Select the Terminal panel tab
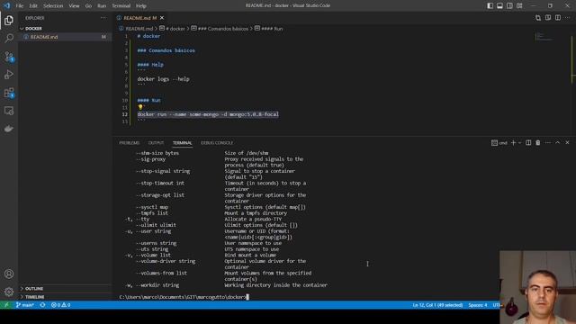This screenshot has width=576, height=324. click(x=183, y=143)
